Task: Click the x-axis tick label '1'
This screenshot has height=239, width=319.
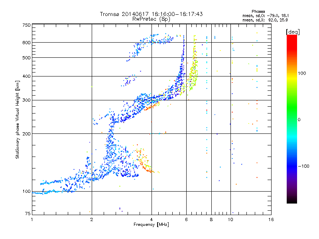Action: pyautogui.click(x=32, y=219)
